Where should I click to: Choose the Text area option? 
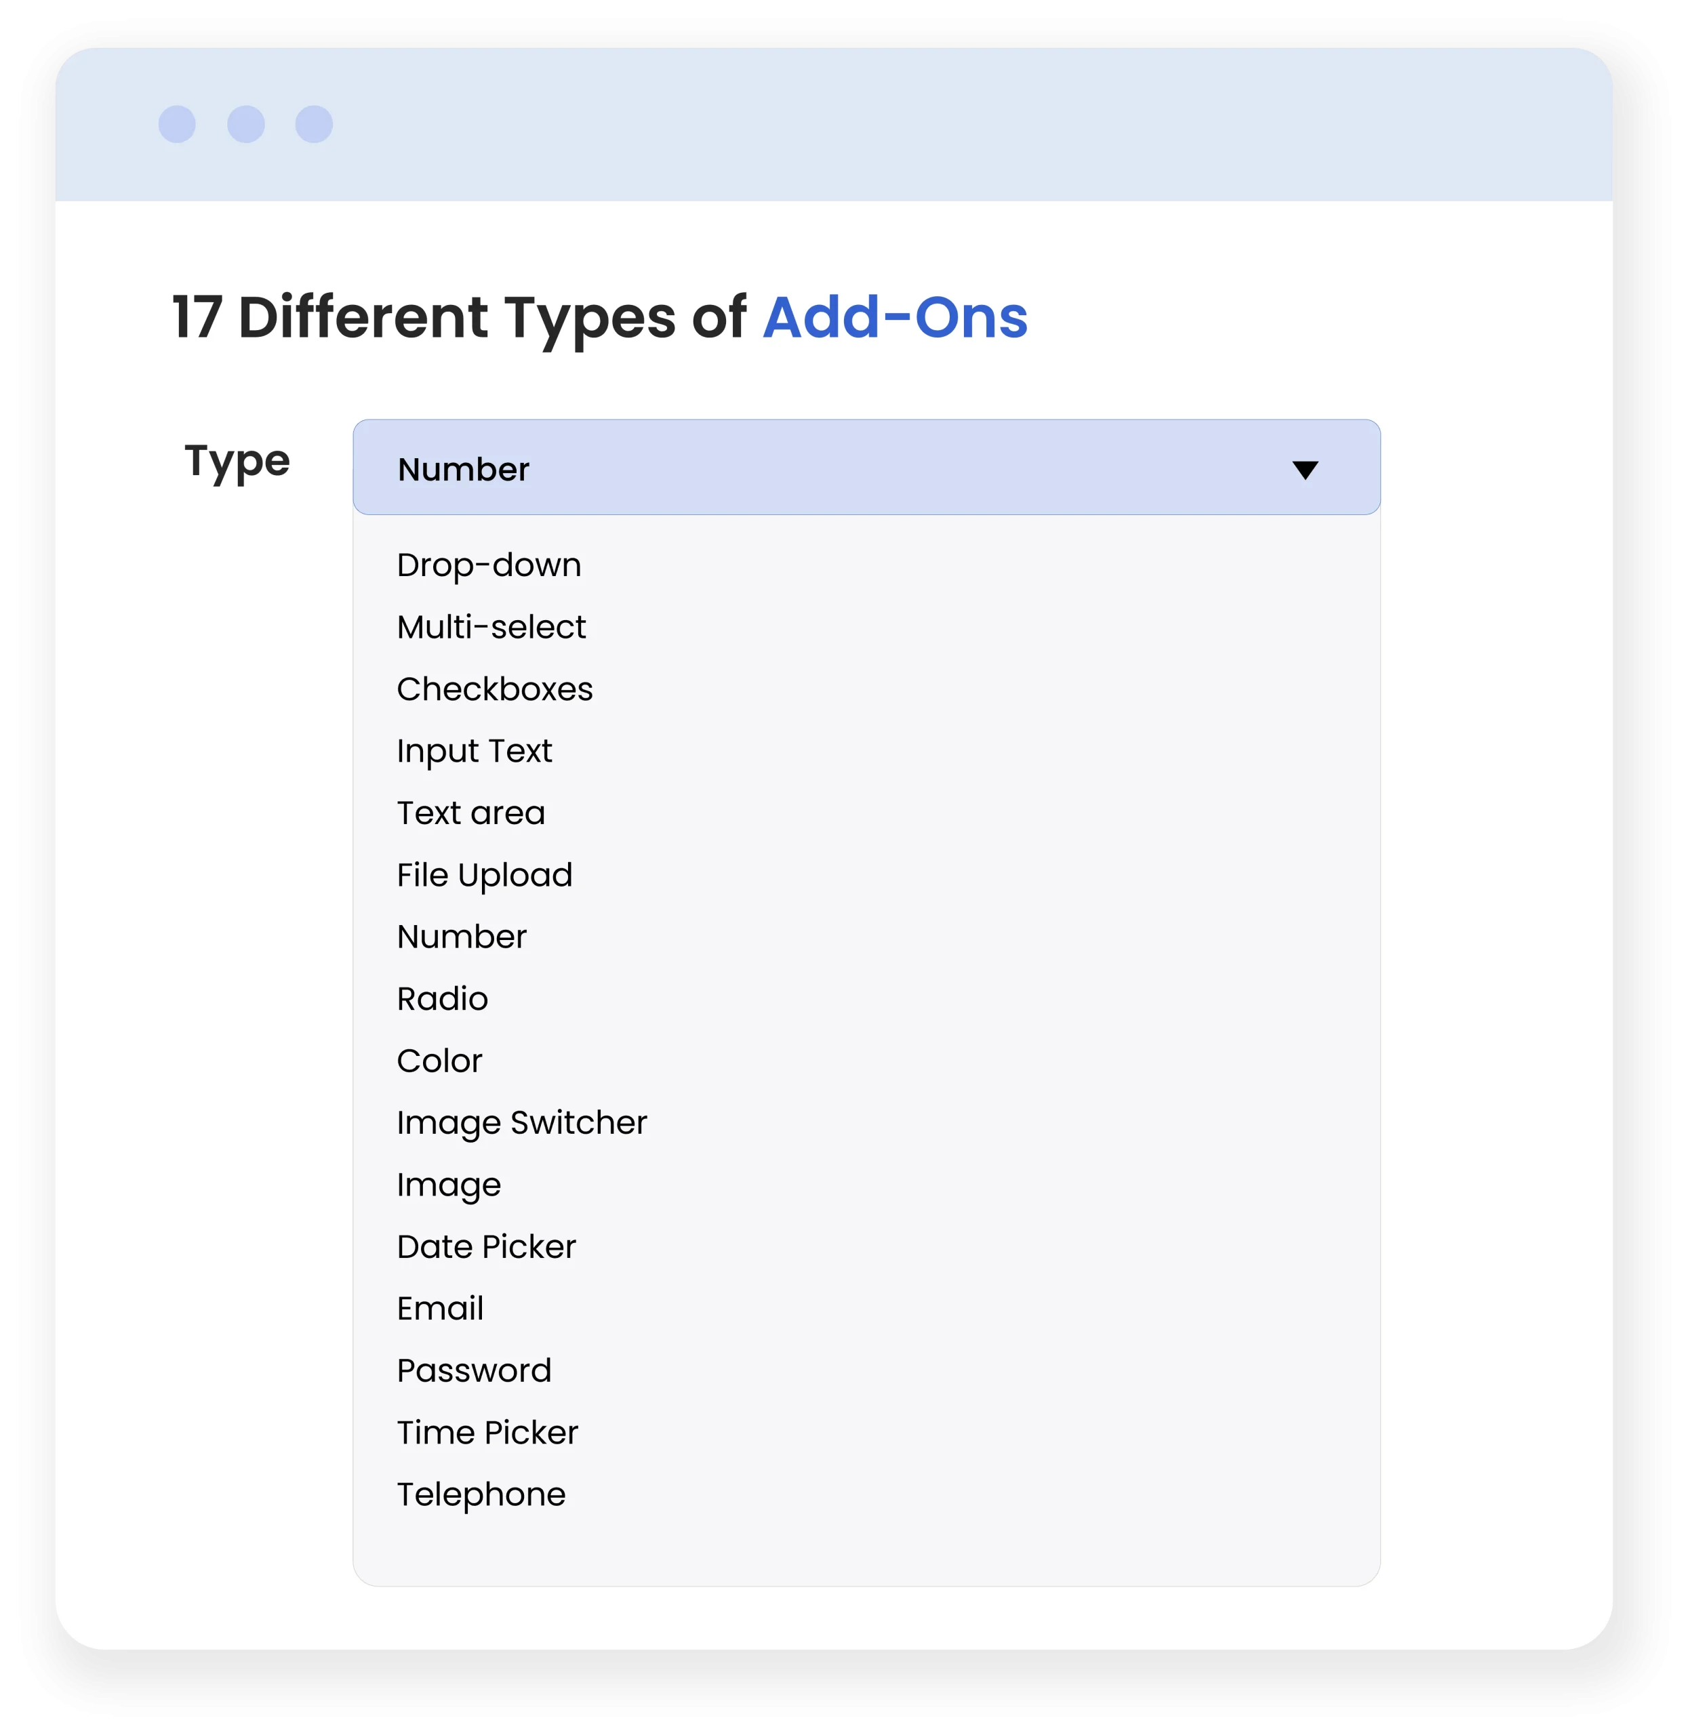pos(470,814)
